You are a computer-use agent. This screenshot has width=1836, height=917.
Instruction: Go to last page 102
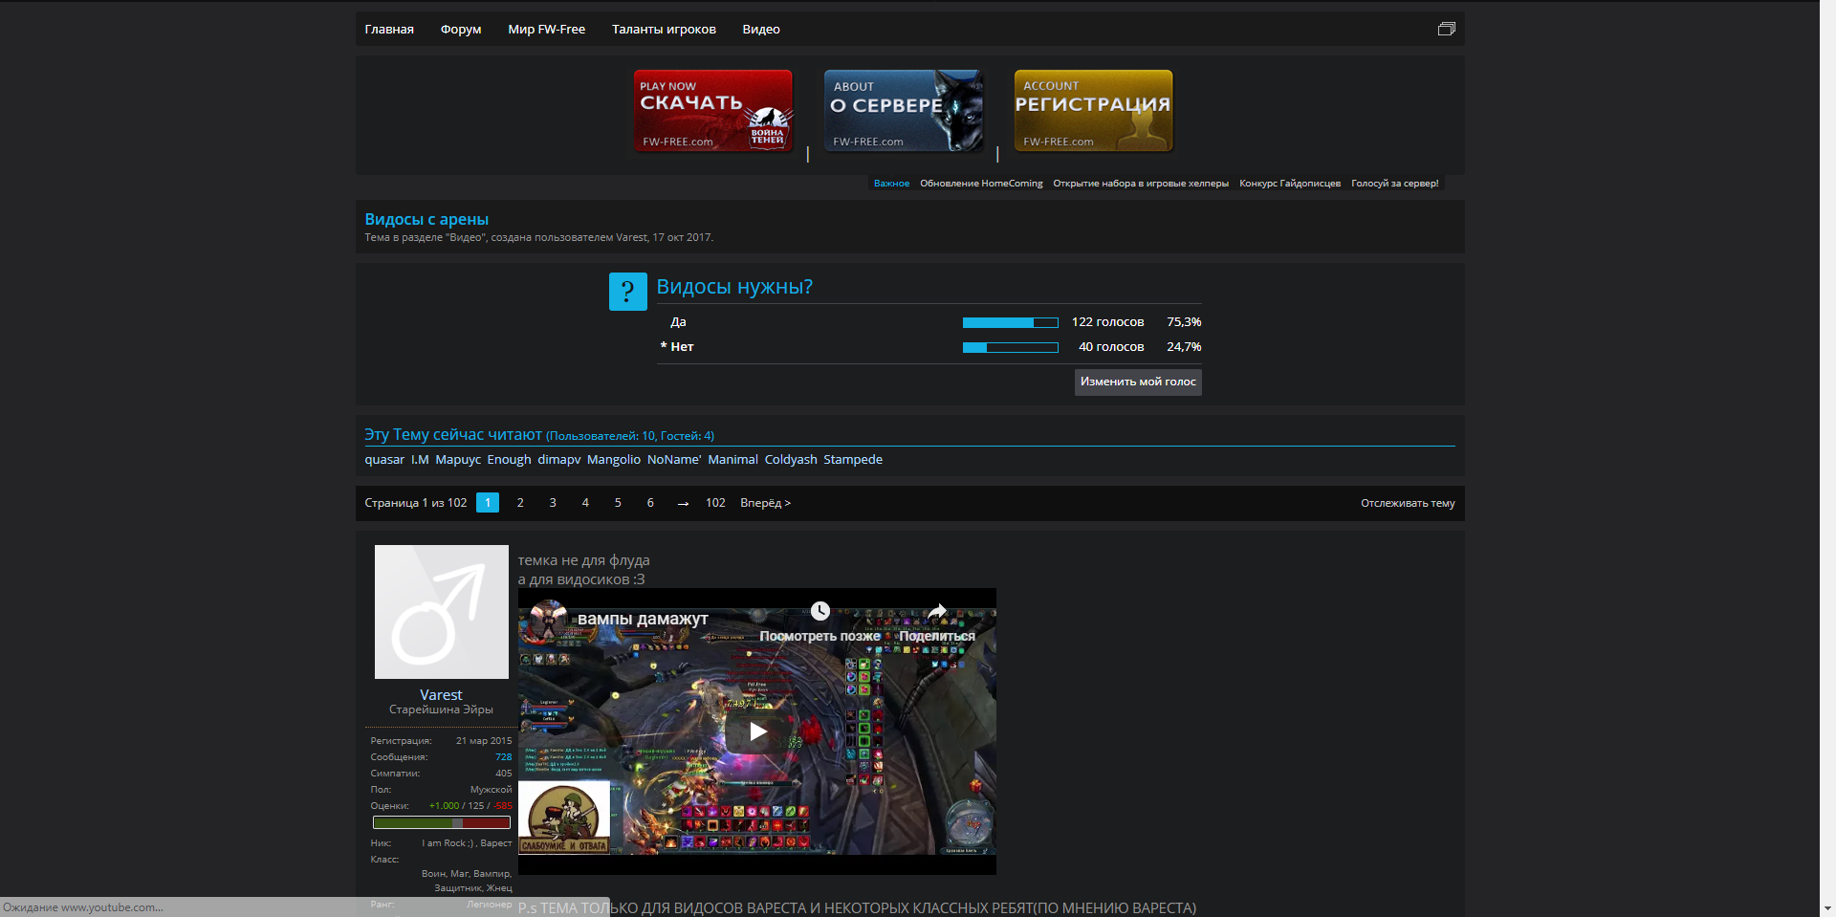pos(715,503)
